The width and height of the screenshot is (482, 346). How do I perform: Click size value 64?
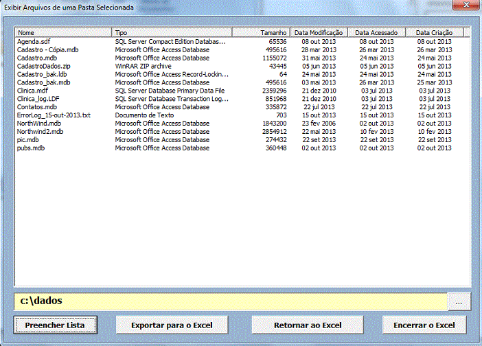pos(283,74)
